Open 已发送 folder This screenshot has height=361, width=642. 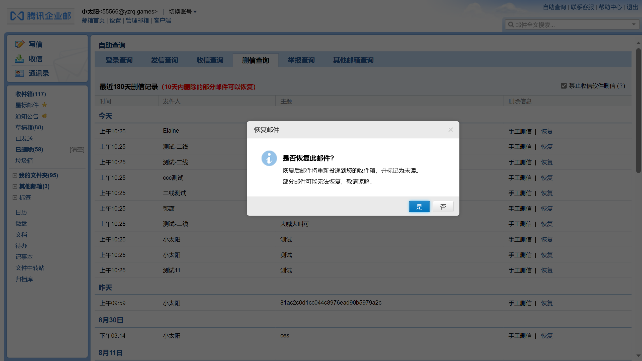24,138
